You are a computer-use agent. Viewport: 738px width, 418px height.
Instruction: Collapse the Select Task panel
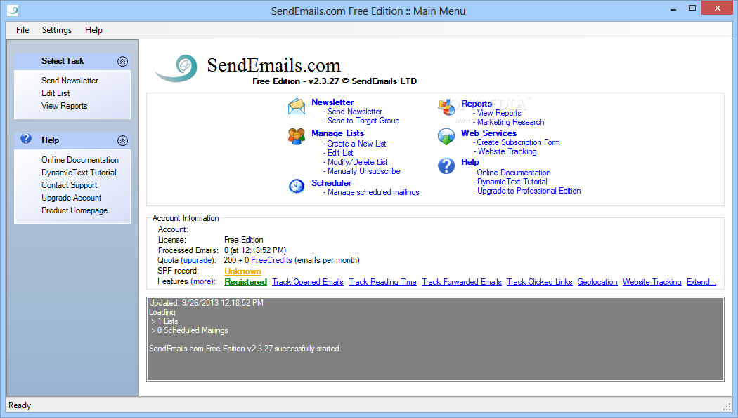tap(123, 61)
